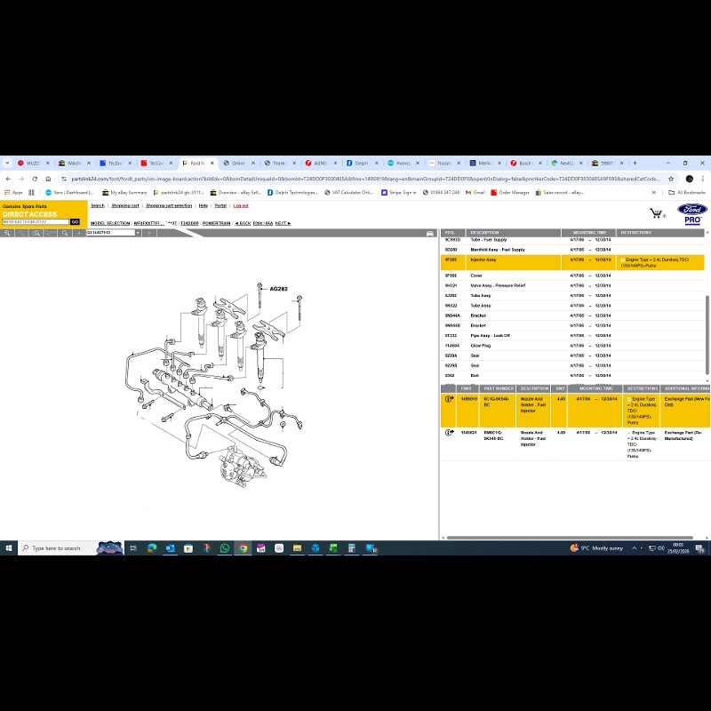Switch to the Bosch browser tab
Viewport: 711px width, 711px height.
pyautogui.click(x=526, y=164)
